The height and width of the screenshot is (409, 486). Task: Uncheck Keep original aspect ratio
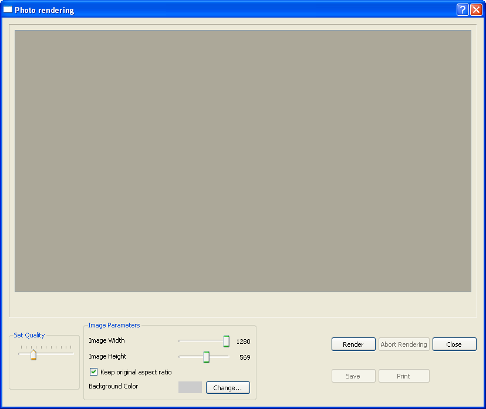click(94, 372)
